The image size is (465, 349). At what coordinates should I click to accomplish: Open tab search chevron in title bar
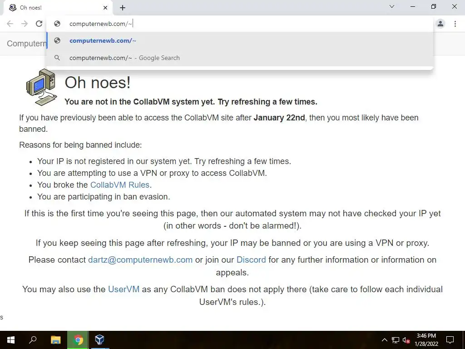(x=392, y=6)
